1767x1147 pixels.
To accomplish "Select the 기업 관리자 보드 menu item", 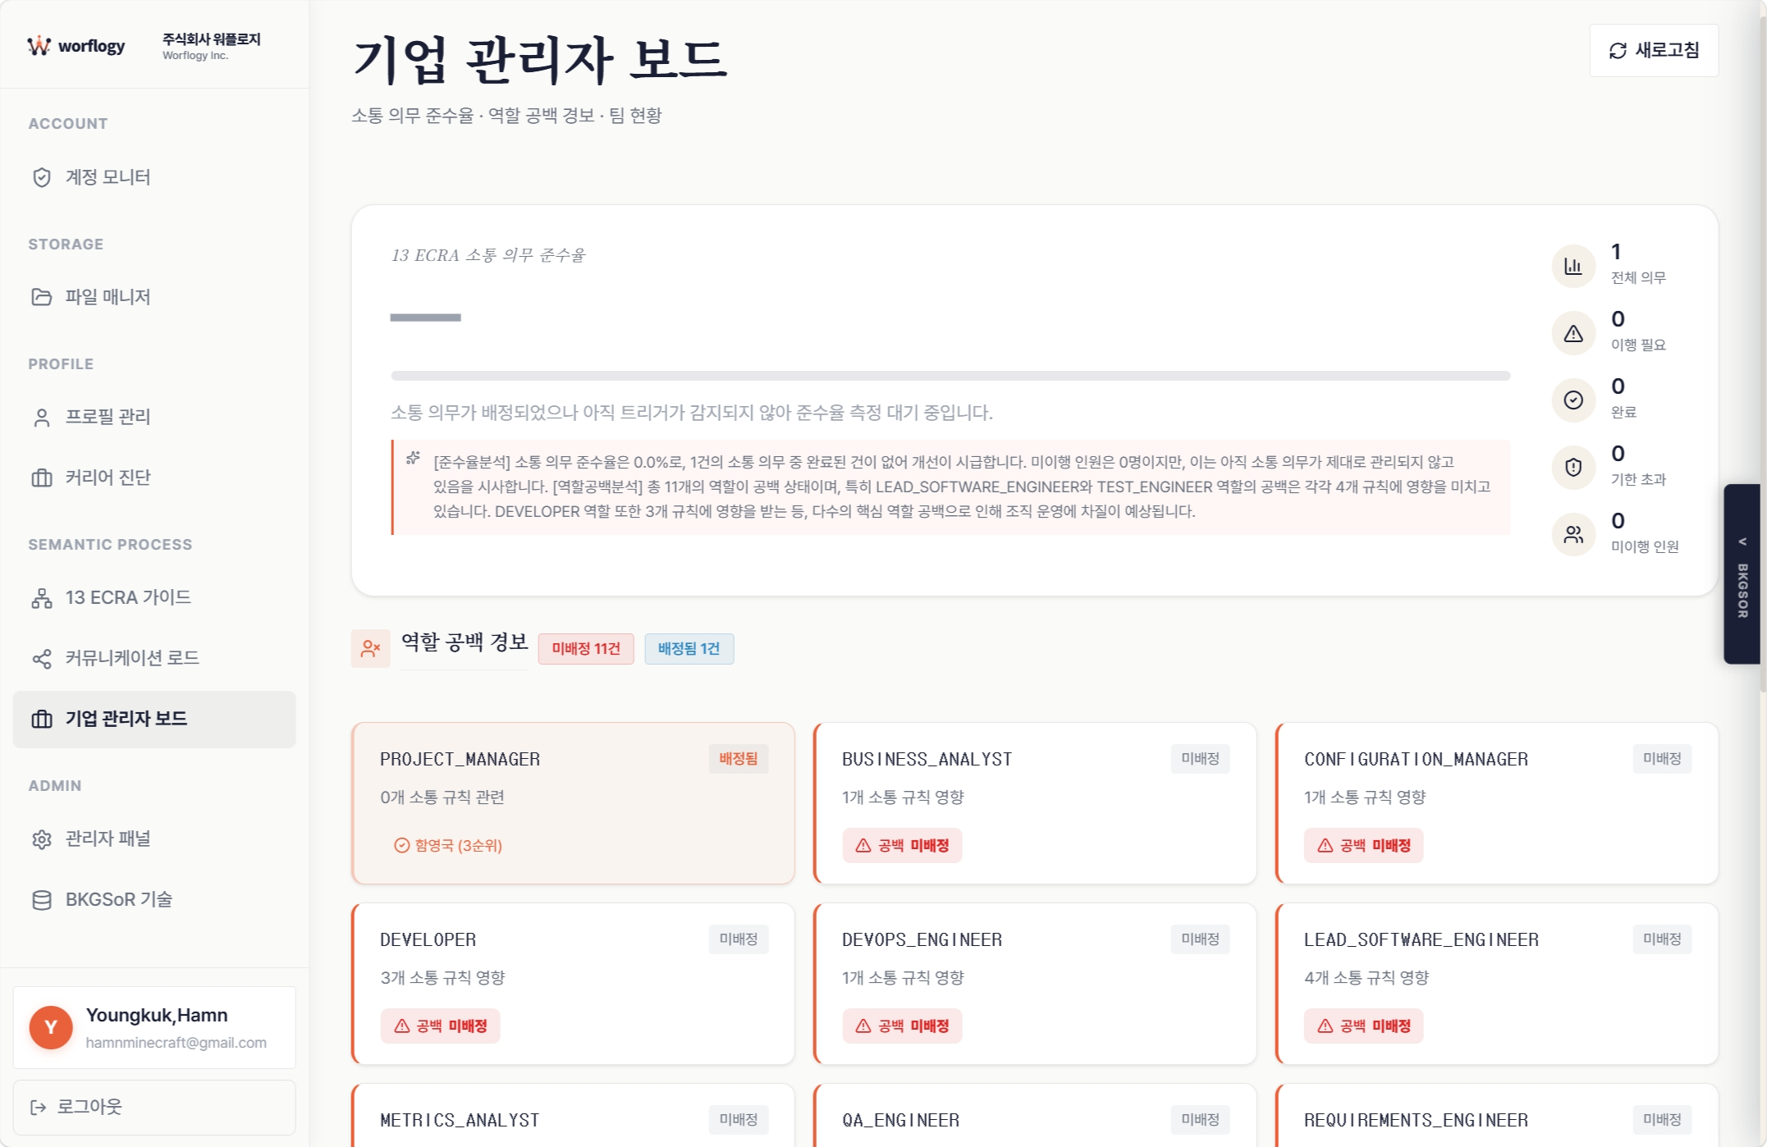I will pyautogui.click(x=154, y=719).
